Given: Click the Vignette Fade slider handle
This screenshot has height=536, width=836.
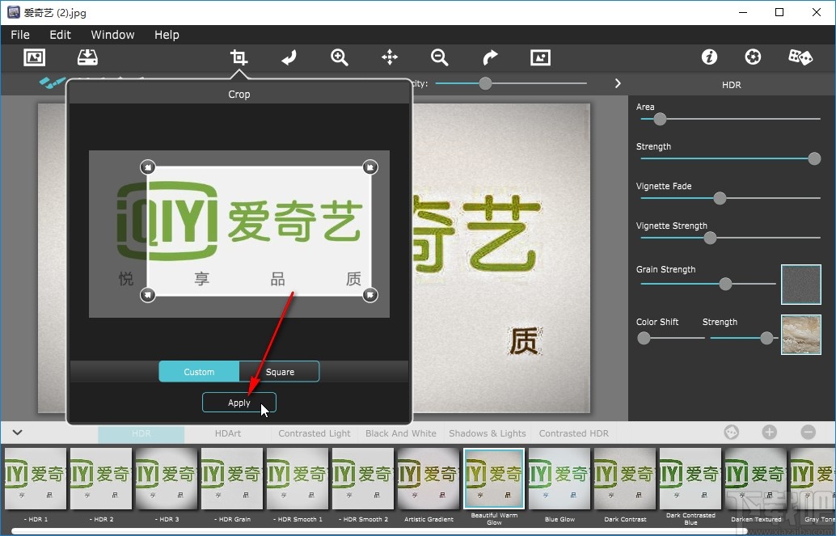Looking at the screenshot, I should coord(720,199).
